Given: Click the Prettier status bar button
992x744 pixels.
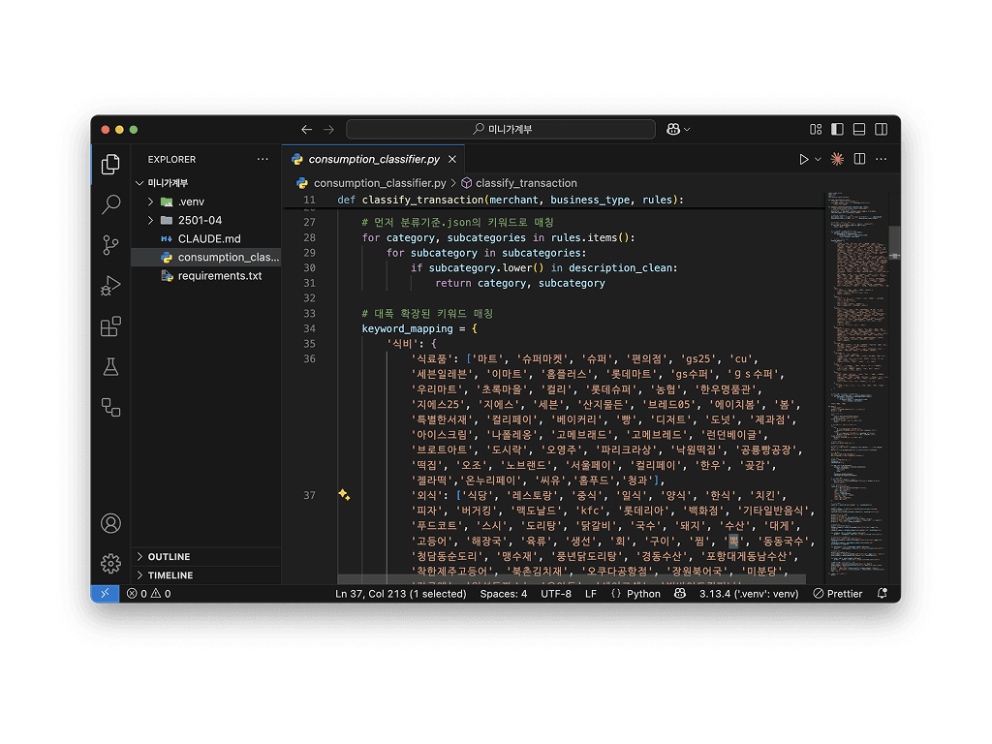Looking at the screenshot, I should click(838, 594).
